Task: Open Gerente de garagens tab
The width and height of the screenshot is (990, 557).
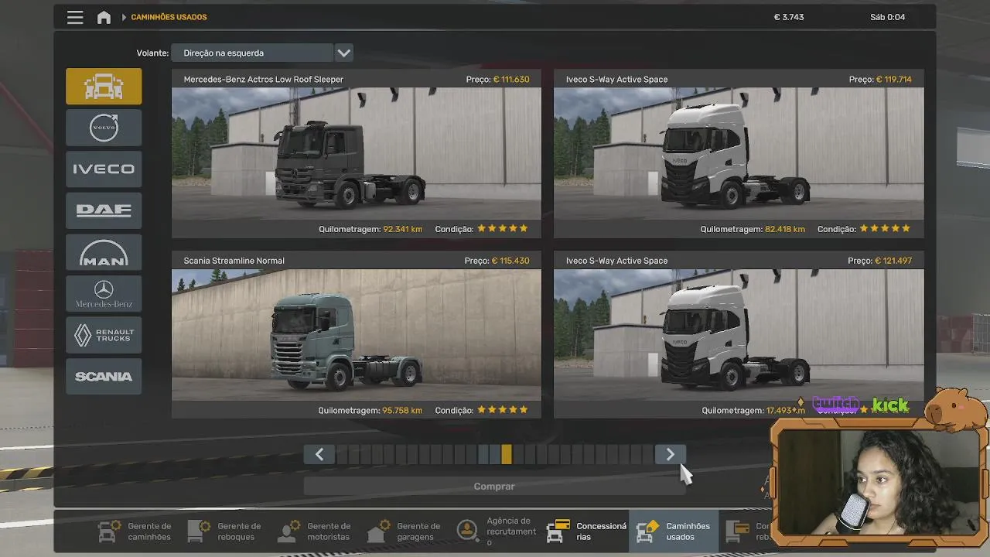Action: [x=405, y=531]
